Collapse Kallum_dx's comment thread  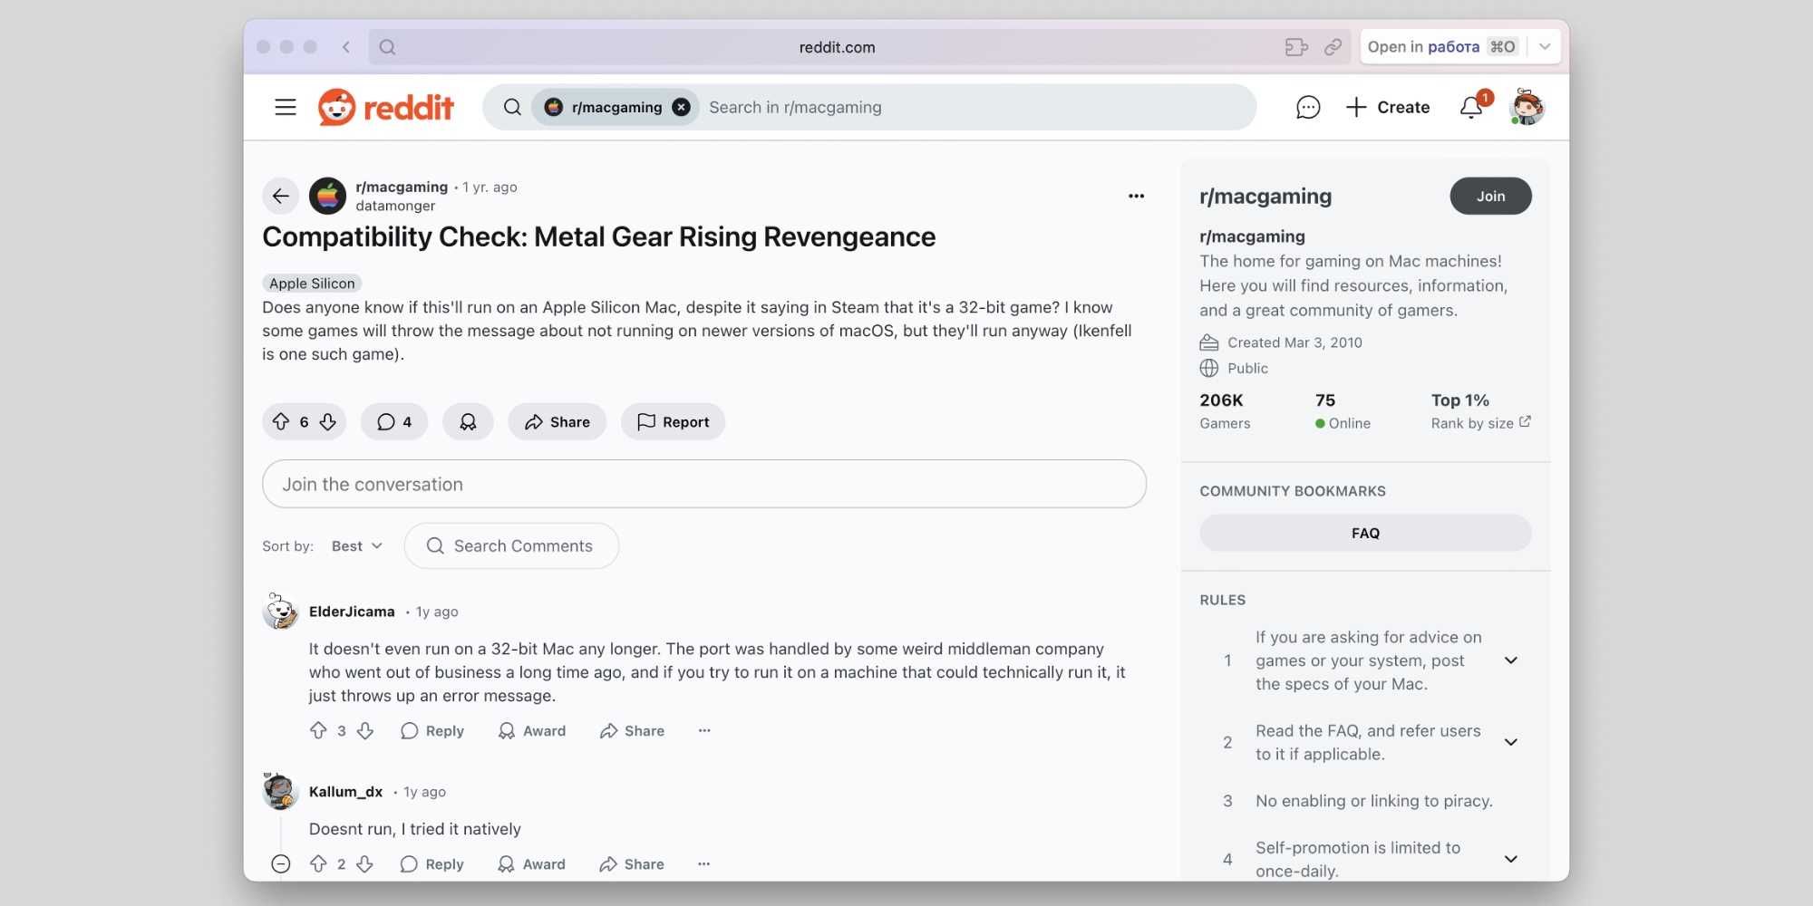click(x=281, y=864)
